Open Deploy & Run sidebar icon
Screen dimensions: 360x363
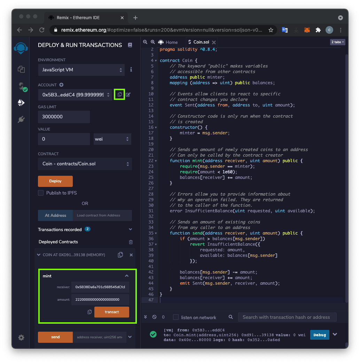click(21, 103)
